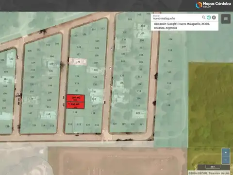This screenshot has height=175, width=233.
Task: Click the lower red 250 M2 lot
Action: [x=75, y=105]
